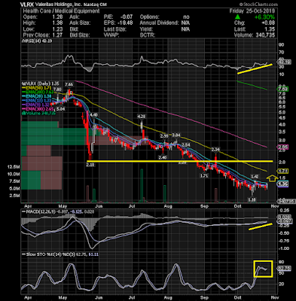
Task: Click the Slow STO %K(14) indicator label
Action: (x=41, y=254)
